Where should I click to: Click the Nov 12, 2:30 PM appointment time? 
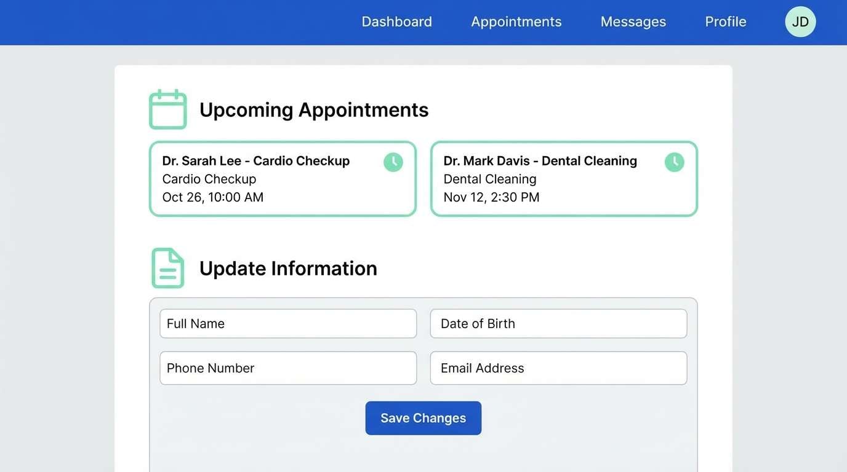pos(491,197)
